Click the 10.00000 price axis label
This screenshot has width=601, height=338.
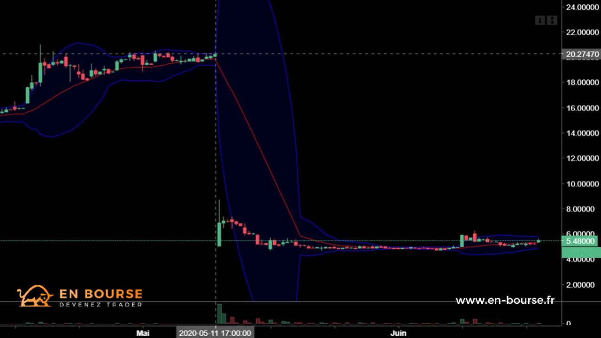[x=583, y=184]
